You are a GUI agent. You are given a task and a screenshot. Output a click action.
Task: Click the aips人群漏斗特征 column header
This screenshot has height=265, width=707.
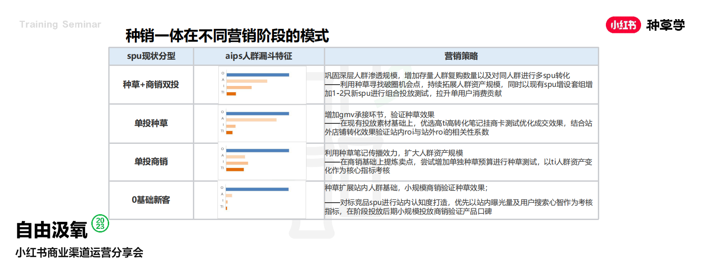(x=259, y=56)
